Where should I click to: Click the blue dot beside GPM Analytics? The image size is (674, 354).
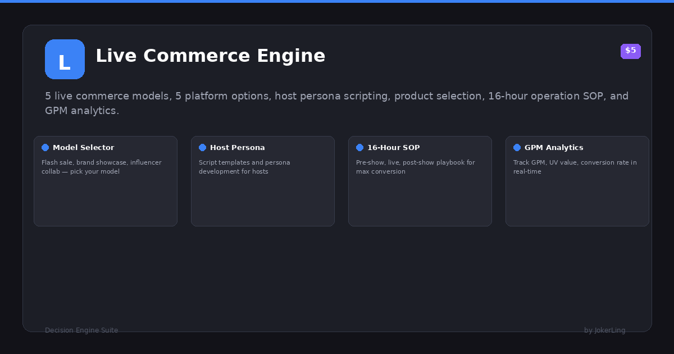[517, 148]
